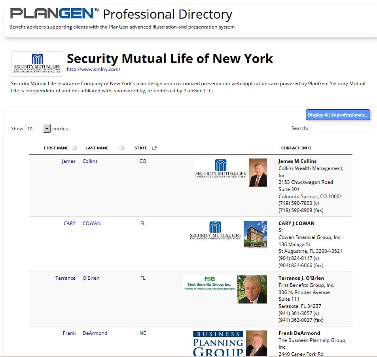Click the Search input field
Image resolution: width=377 pixels, height=357 pixels.
pyautogui.click(x=340, y=128)
